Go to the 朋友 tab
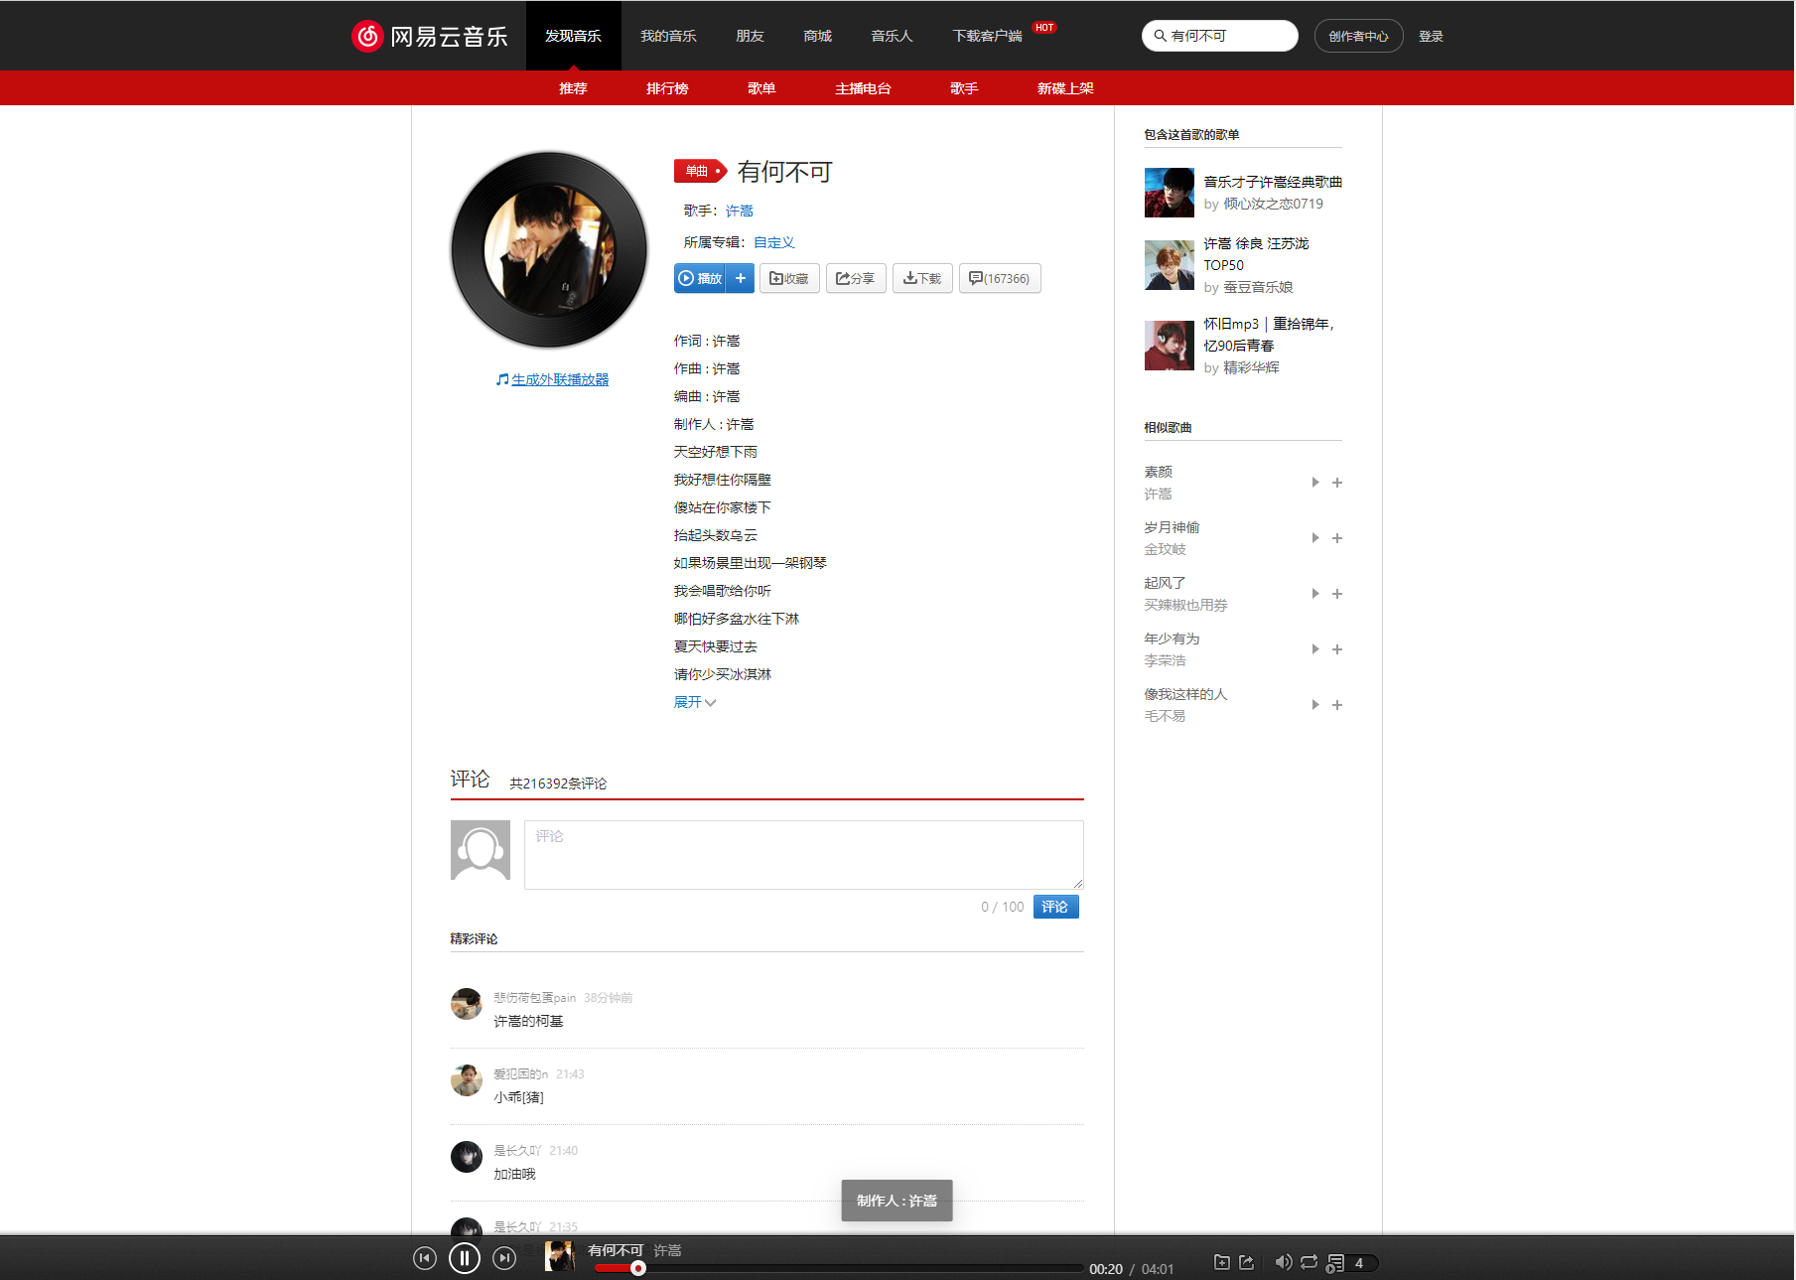Screen dimensions: 1796x1280 pos(750,36)
